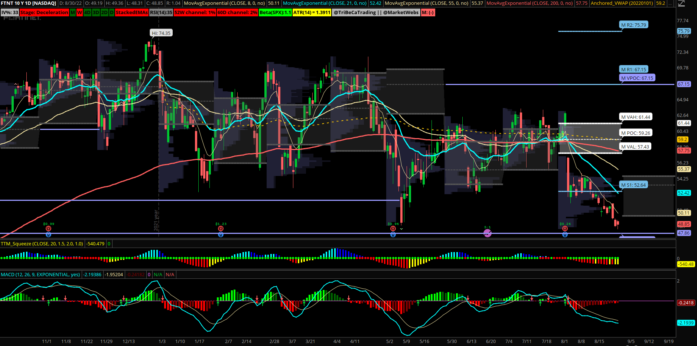Click the blue lightbulb icon below the $0.94 earnings marker

[393, 235]
